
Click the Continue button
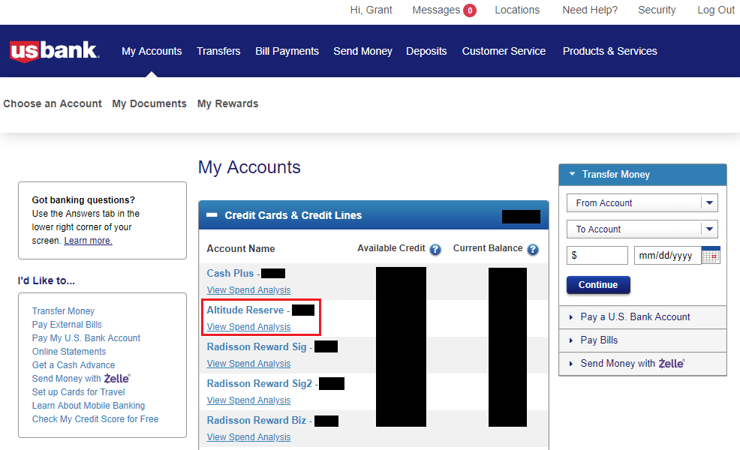[x=598, y=285]
